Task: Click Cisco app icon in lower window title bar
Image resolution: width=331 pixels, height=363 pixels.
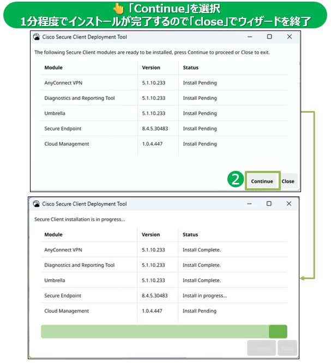Action: click(37, 204)
